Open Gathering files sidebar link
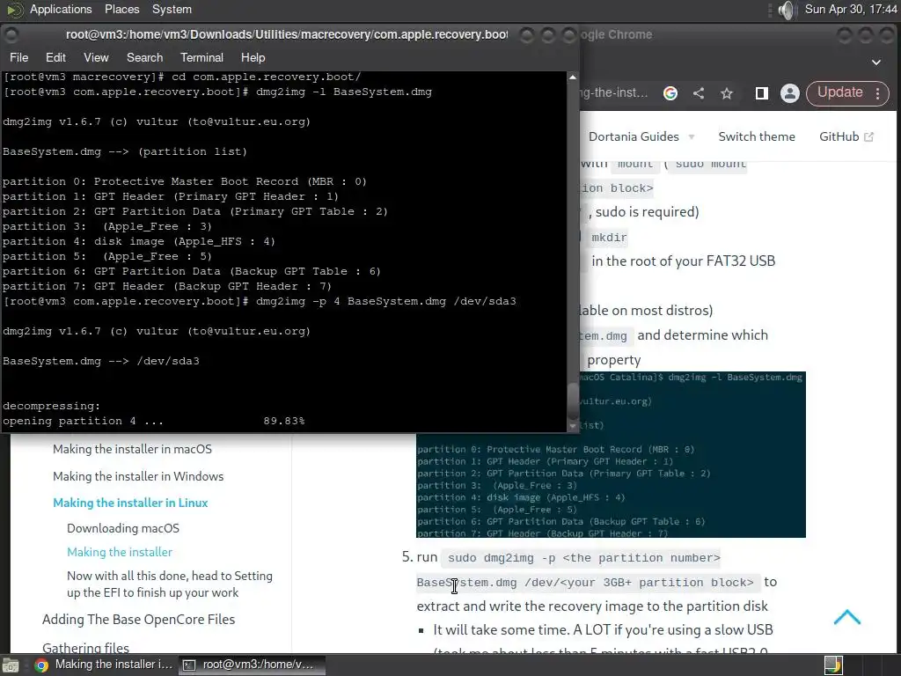This screenshot has width=901, height=676. pyautogui.click(x=85, y=647)
